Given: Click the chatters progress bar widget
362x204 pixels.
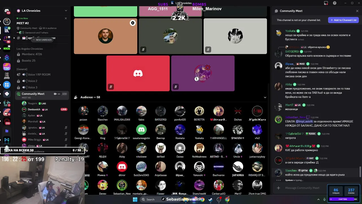Looking at the screenshot, I should tap(343, 199).
